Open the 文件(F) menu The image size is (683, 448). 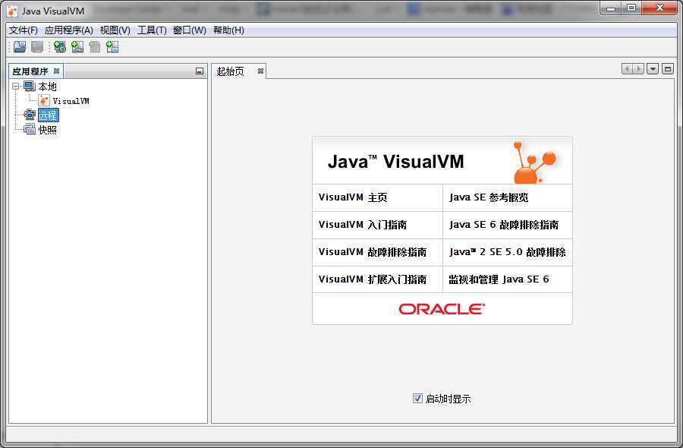coord(24,30)
